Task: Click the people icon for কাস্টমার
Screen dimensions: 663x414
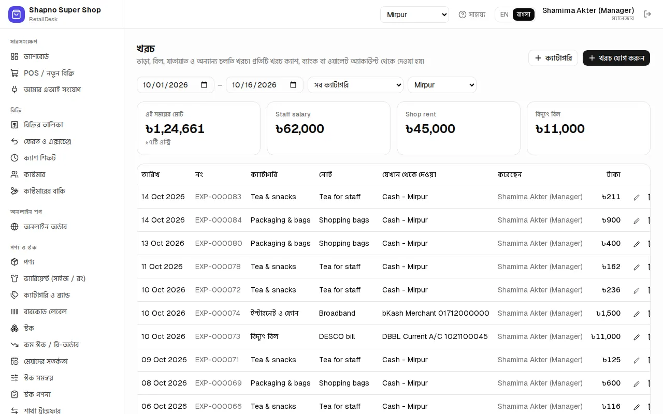Action: [x=15, y=174]
